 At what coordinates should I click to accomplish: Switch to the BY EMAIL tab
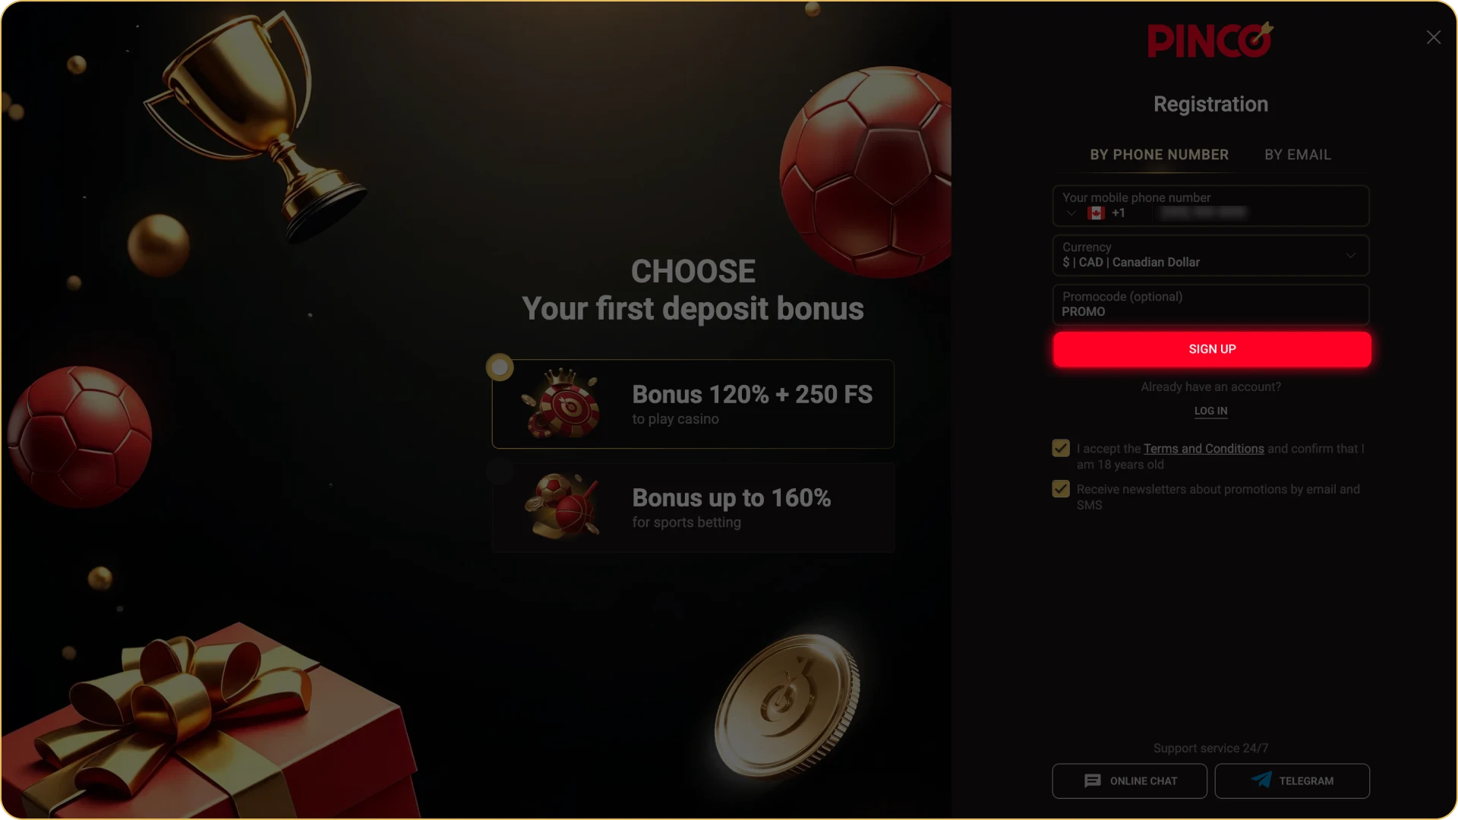coord(1298,155)
